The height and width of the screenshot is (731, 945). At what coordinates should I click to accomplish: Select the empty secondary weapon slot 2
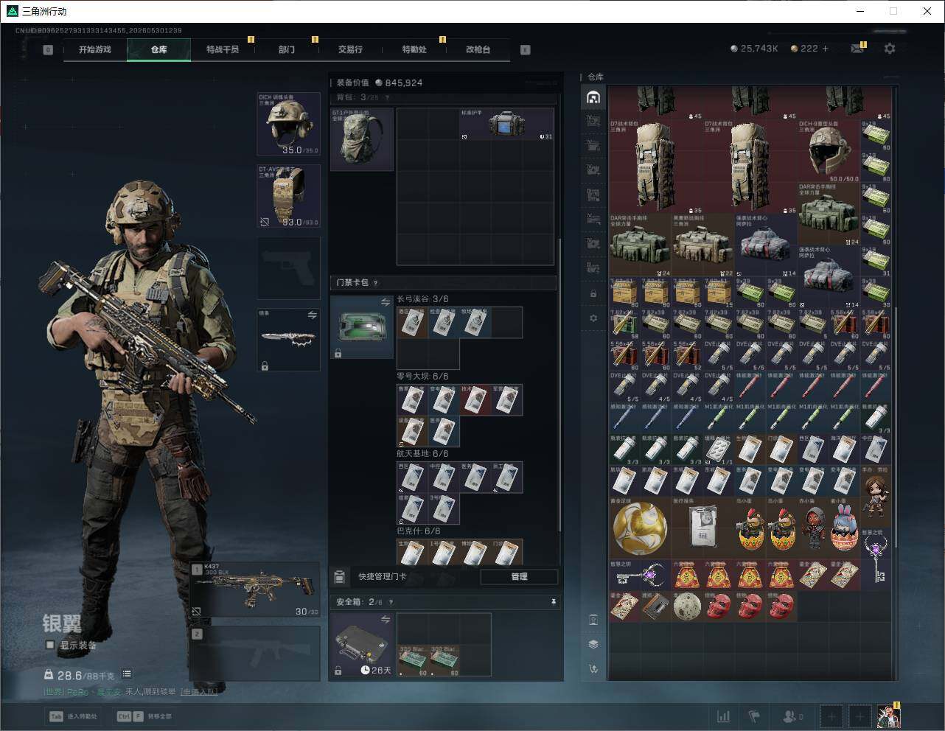pyautogui.click(x=255, y=654)
